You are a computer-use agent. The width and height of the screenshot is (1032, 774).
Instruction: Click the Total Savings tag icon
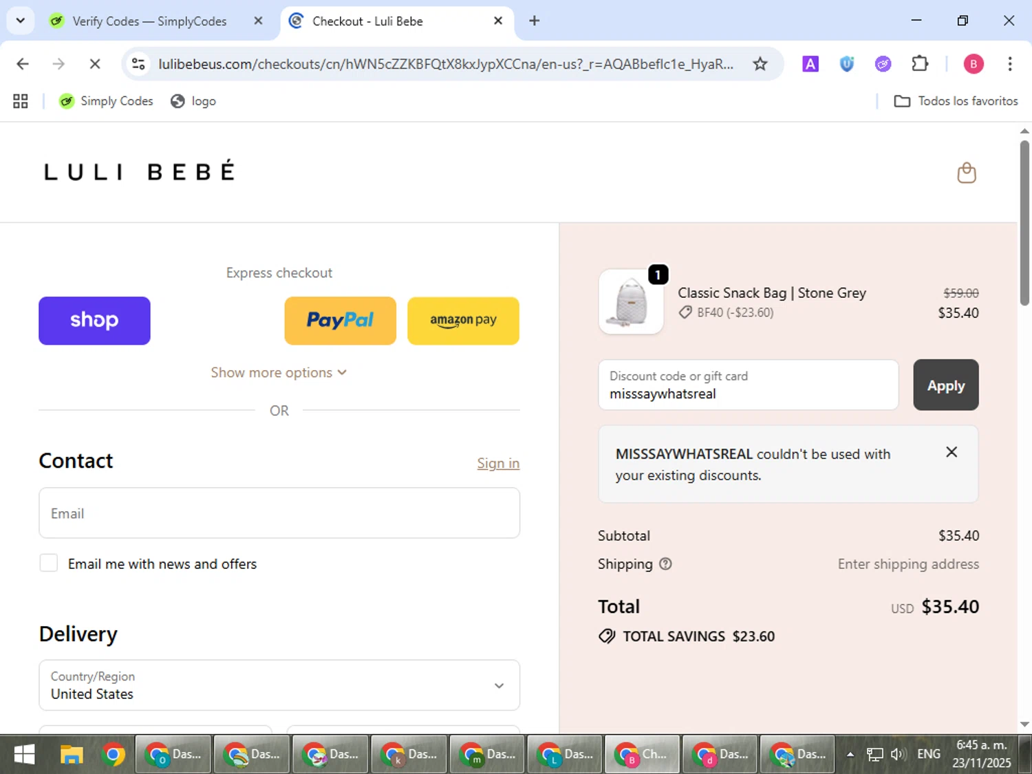click(x=607, y=636)
